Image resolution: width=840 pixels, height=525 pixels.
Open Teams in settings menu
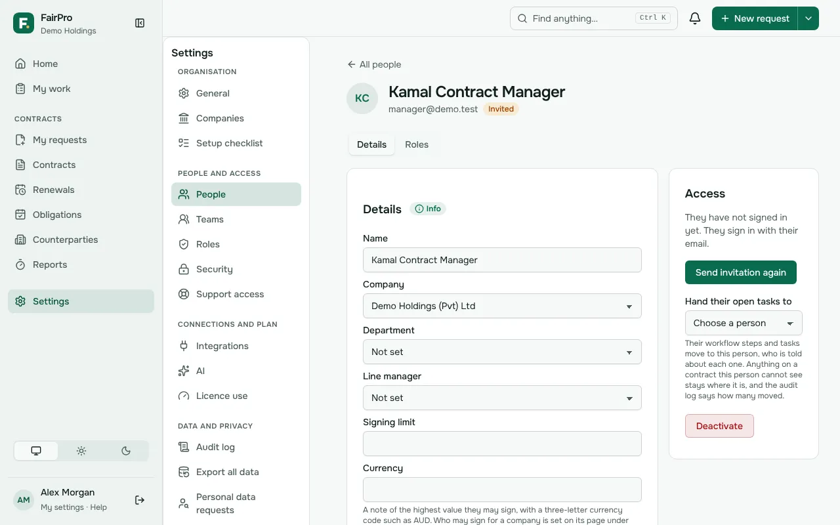point(236,219)
